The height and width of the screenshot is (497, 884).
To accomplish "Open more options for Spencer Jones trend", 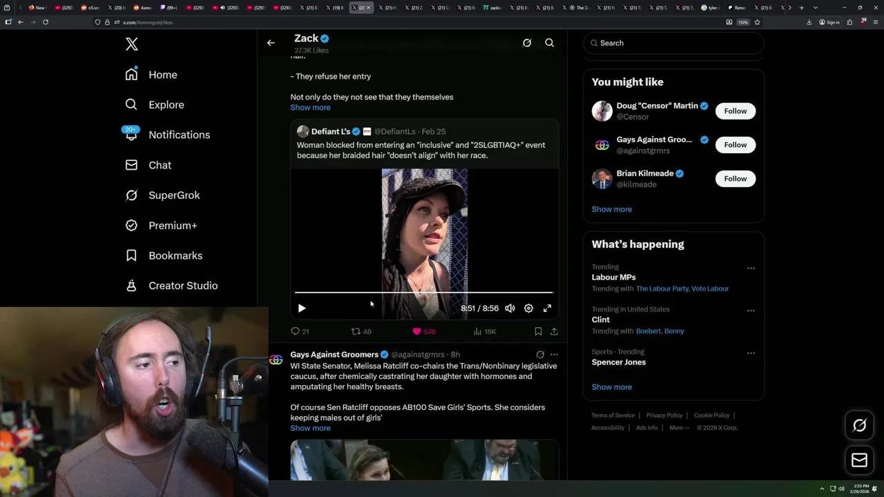I will tap(751, 353).
